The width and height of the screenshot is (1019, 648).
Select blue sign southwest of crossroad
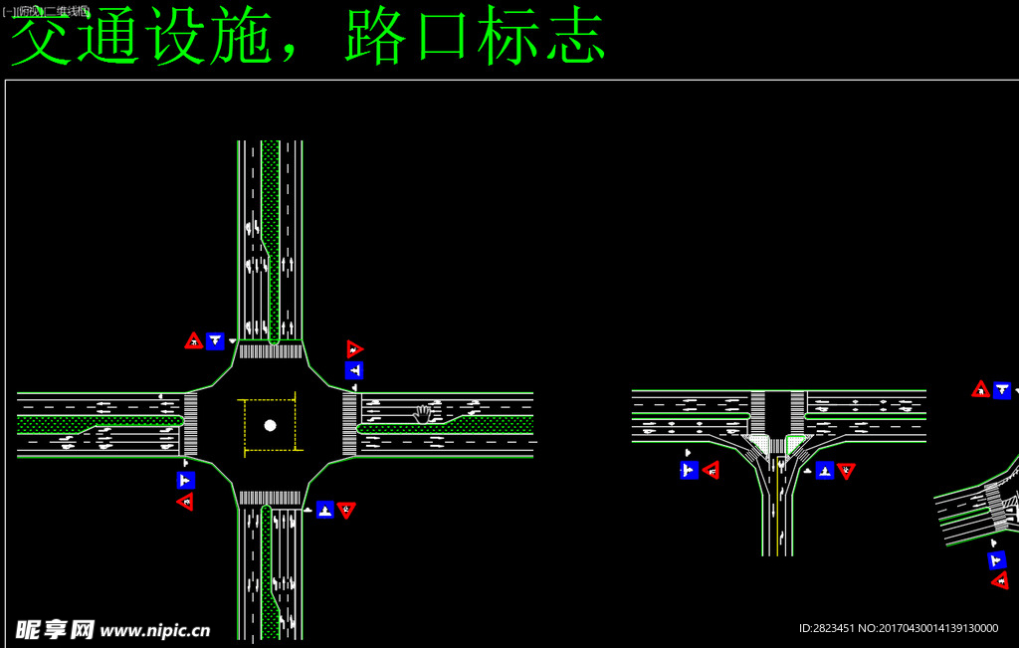click(186, 481)
